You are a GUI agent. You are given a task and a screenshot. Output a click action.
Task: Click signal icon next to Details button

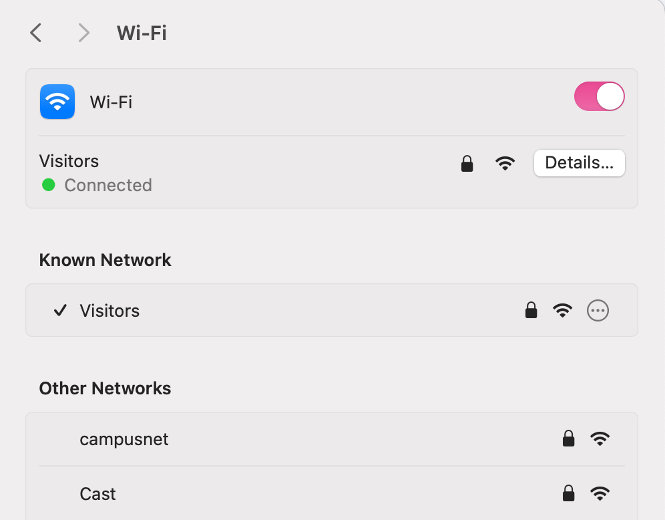point(505,164)
